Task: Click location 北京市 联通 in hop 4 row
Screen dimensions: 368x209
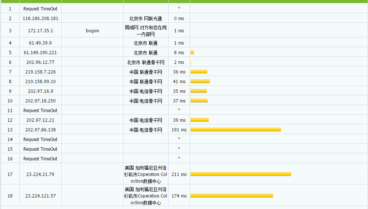Action: (x=145, y=43)
